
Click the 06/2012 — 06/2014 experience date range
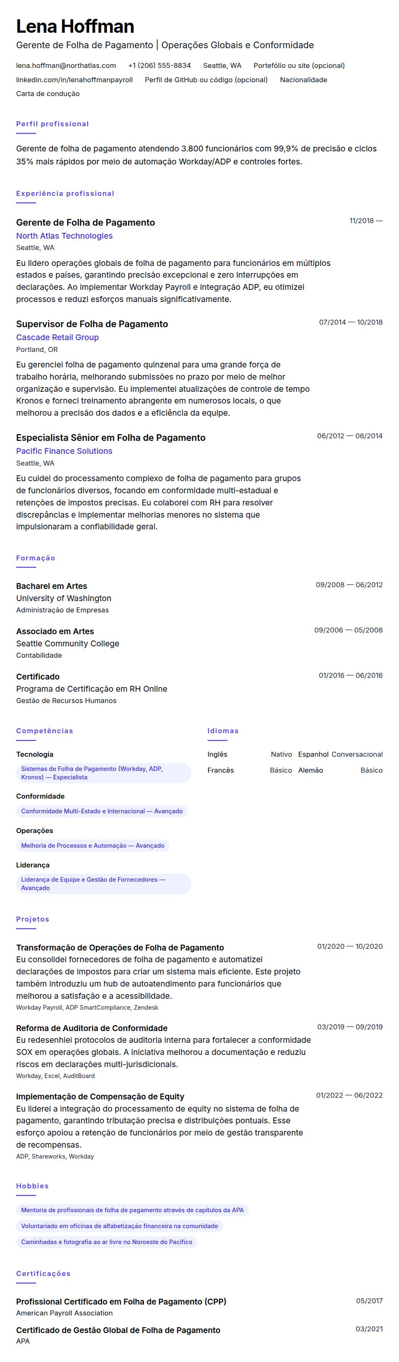[x=350, y=436]
